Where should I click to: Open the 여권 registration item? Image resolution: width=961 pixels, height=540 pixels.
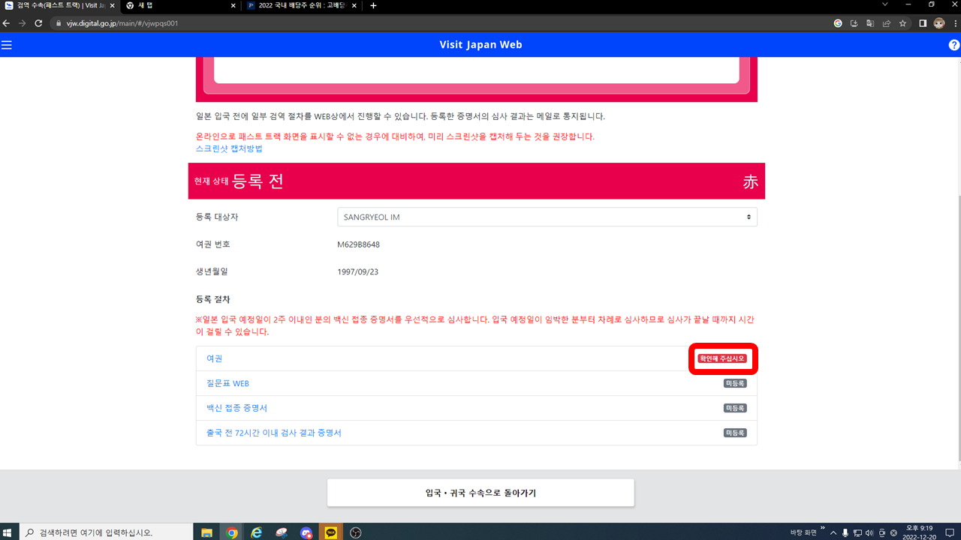[215, 358]
